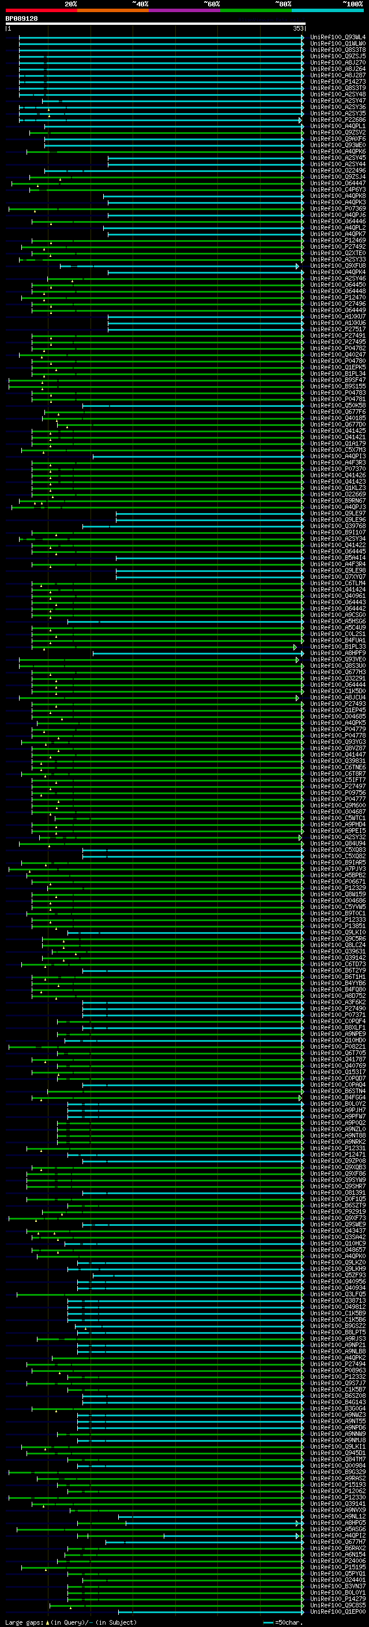Select the UniRef100_Q93VE0 label
The height and width of the screenshot is (1627, 369).
(x=337, y=659)
